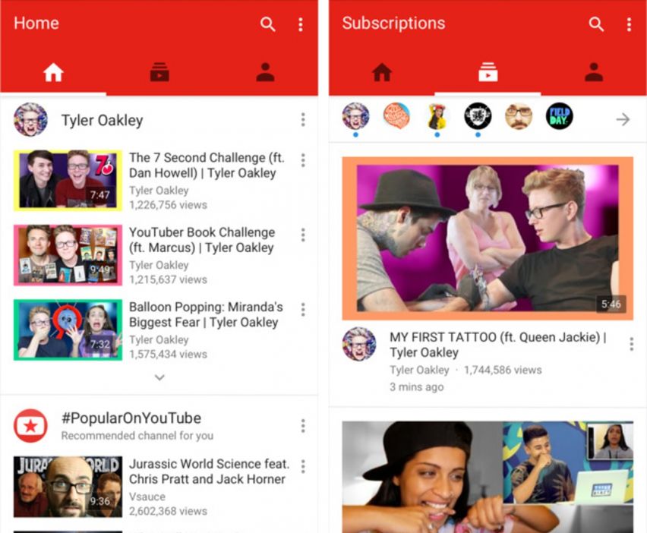Open Subscriptions tab on Home screen
647x533 pixels.
click(159, 73)
